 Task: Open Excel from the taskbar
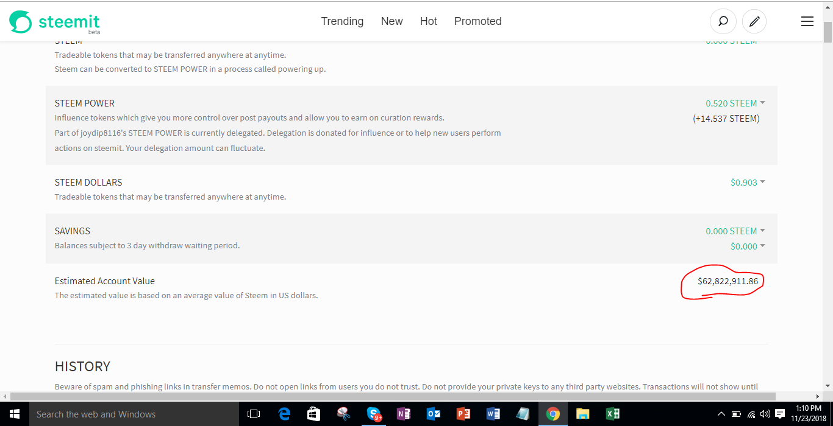(x=613, y=414)
